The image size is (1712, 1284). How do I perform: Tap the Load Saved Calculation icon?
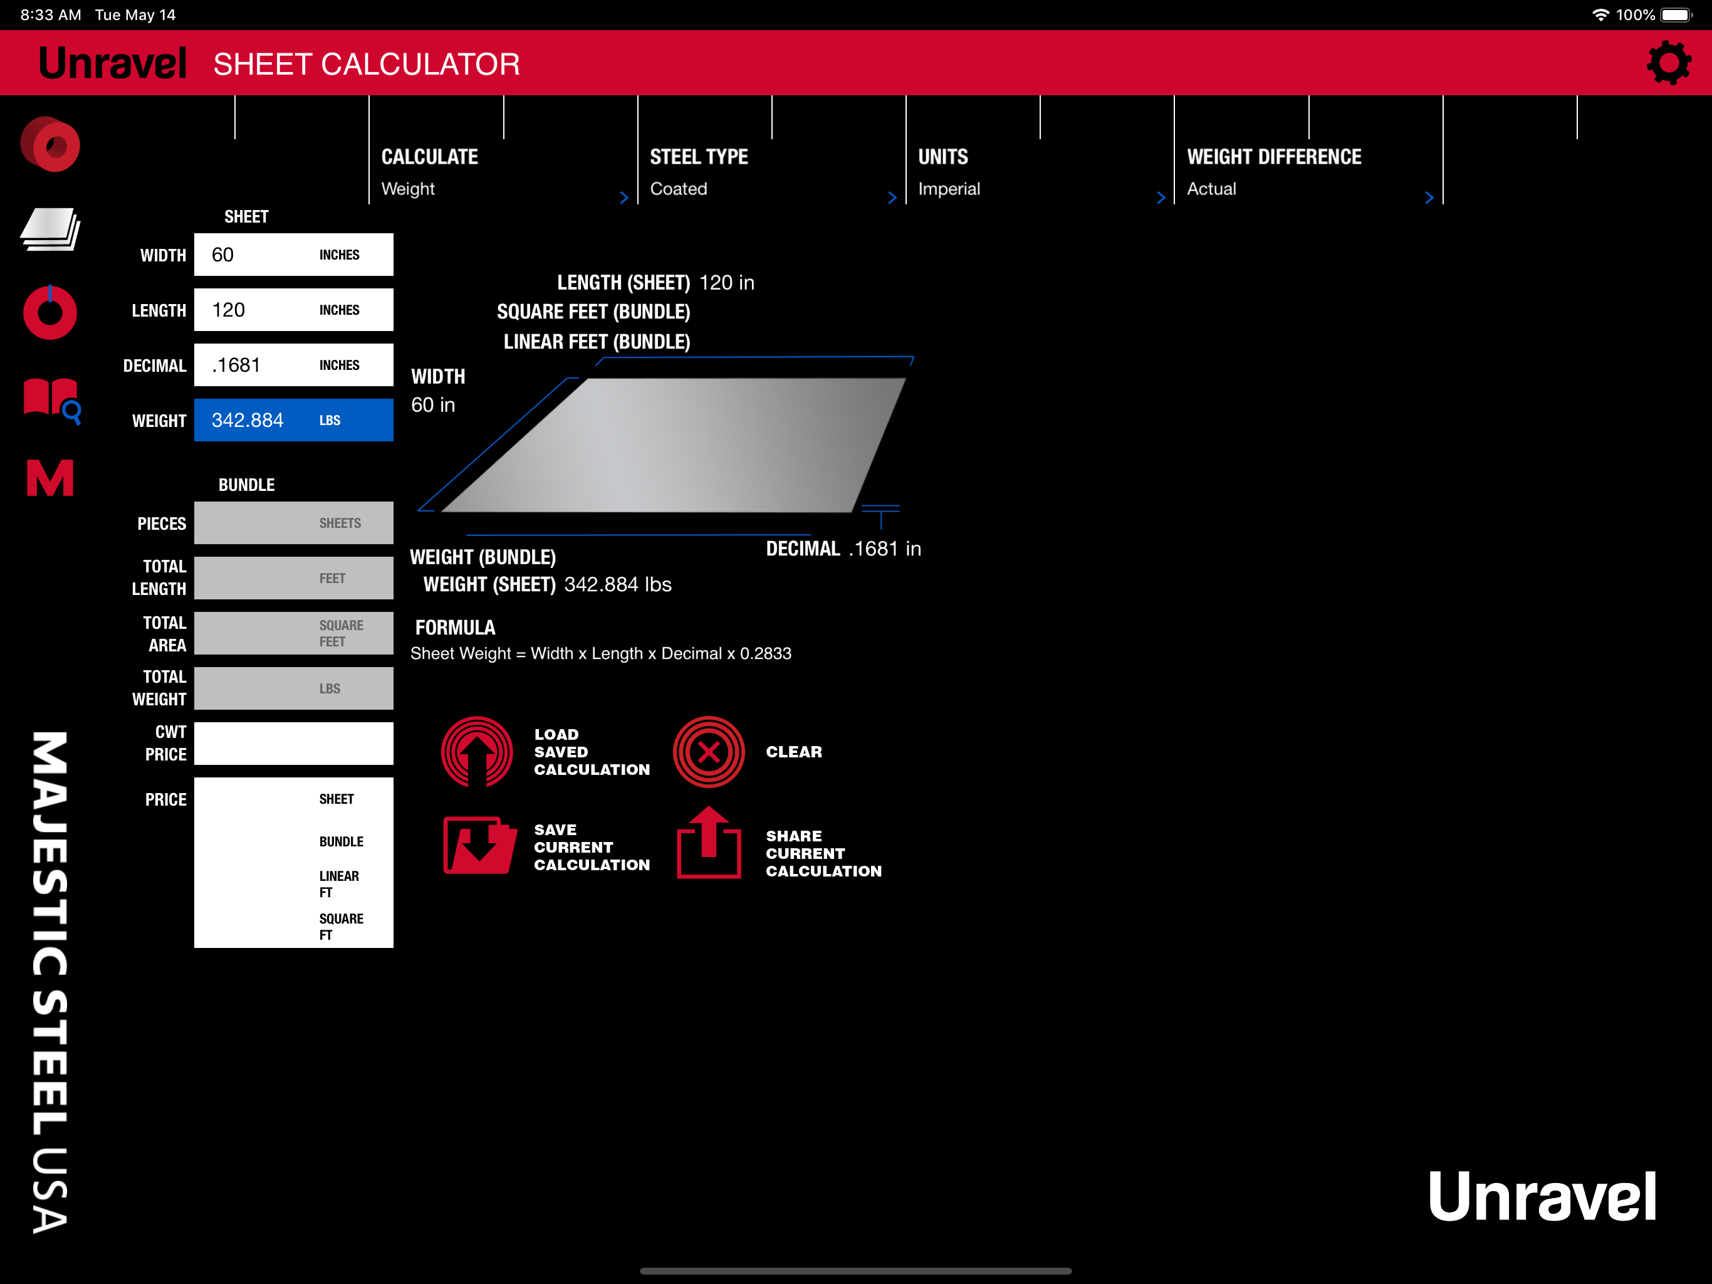[477, 752]
